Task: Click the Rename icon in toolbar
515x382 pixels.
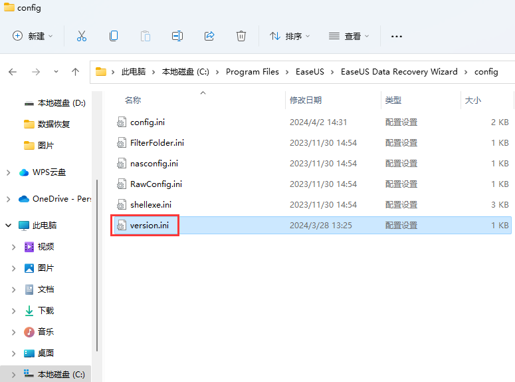Action: [x=177, y=36]
